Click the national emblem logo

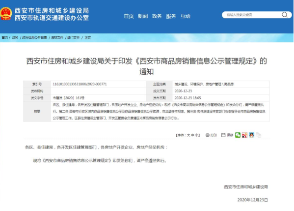tap(6, 14)
